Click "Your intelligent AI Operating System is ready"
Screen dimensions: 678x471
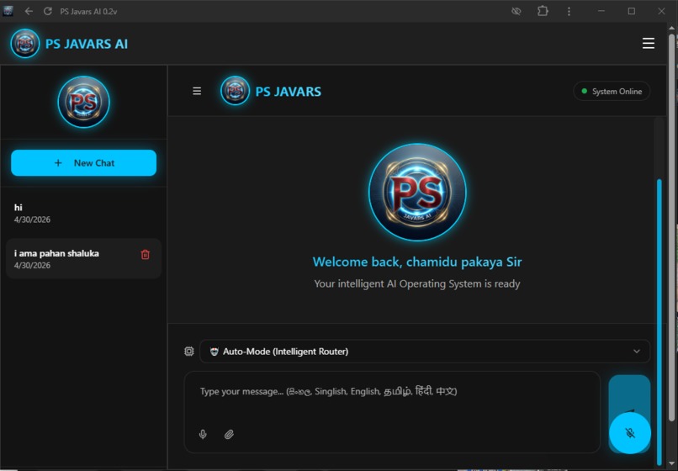coord(417,283)
